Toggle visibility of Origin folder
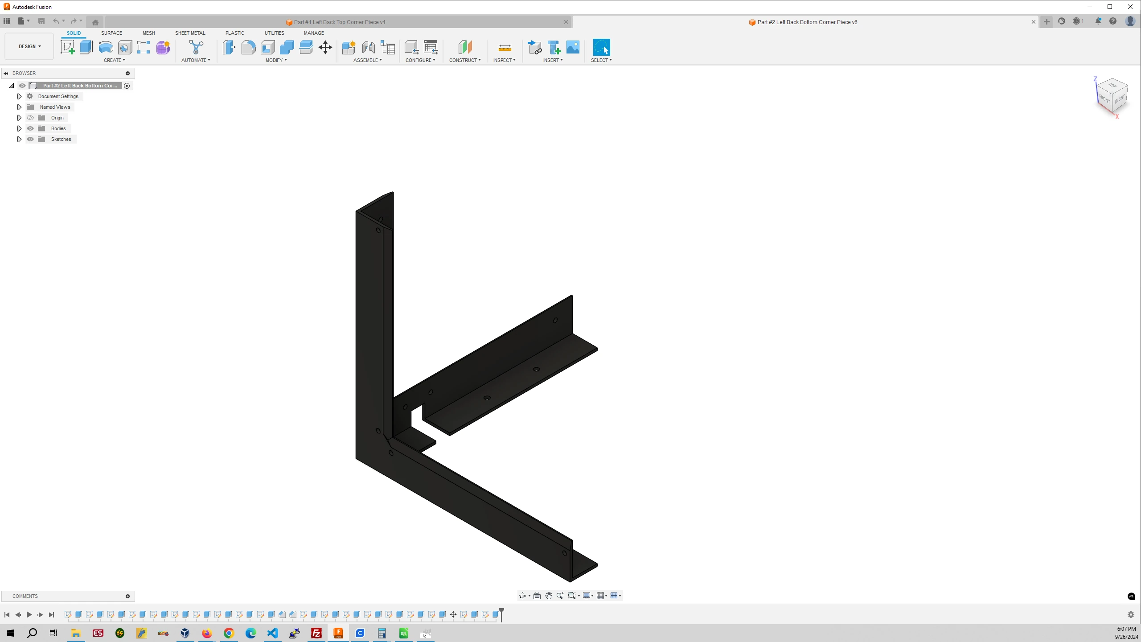 tap(31, 118)
